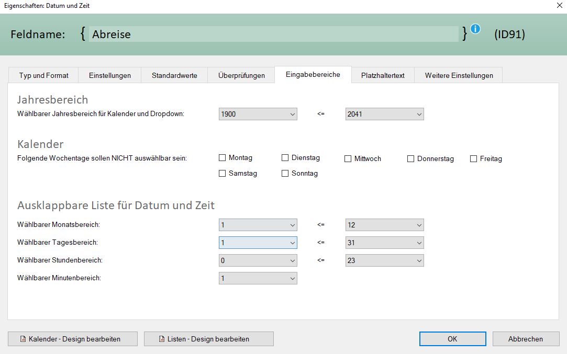Viewport: 567px width, 354px height.
Task: Open the maximum hour 23 dropdown
Action: point(385,260)
